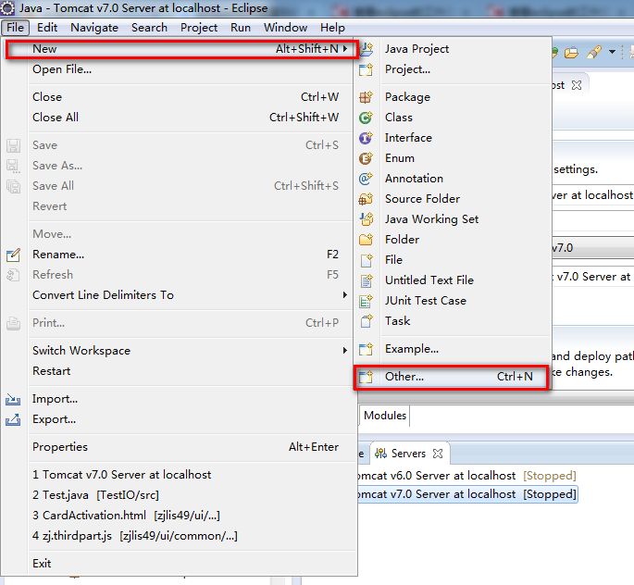Screen dimensions: 634x585
Task: Click the open folder toolbar icon
Action: (572, 53)
